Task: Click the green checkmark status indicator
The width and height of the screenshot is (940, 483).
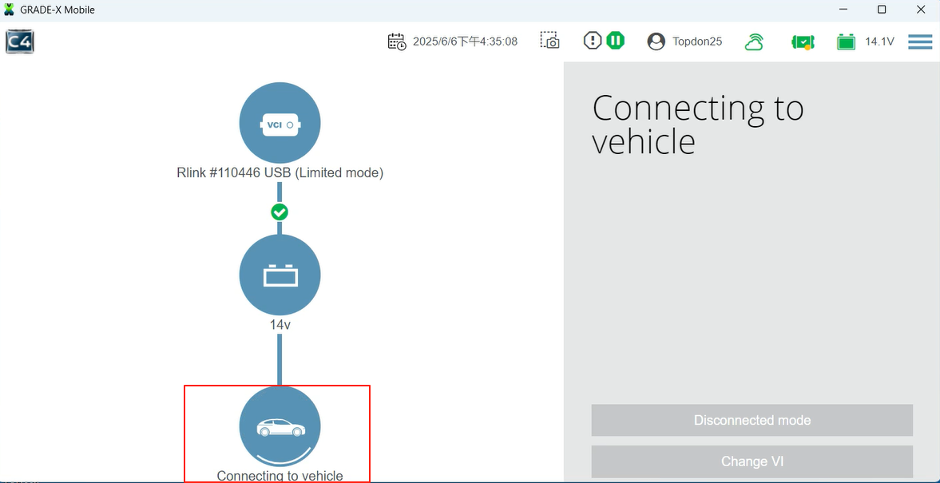Action: pos(280,212)
